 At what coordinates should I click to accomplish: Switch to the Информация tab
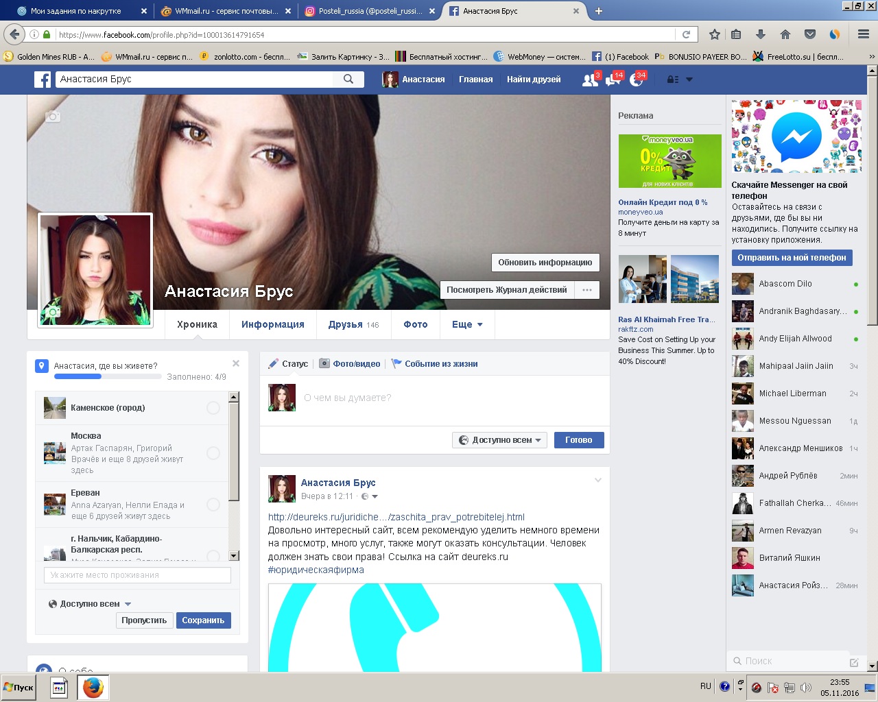coord(272,324)
